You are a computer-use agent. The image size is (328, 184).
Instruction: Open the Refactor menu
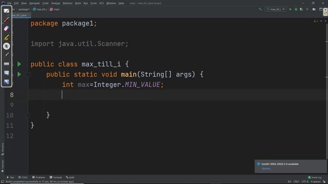tap(68, 3)
